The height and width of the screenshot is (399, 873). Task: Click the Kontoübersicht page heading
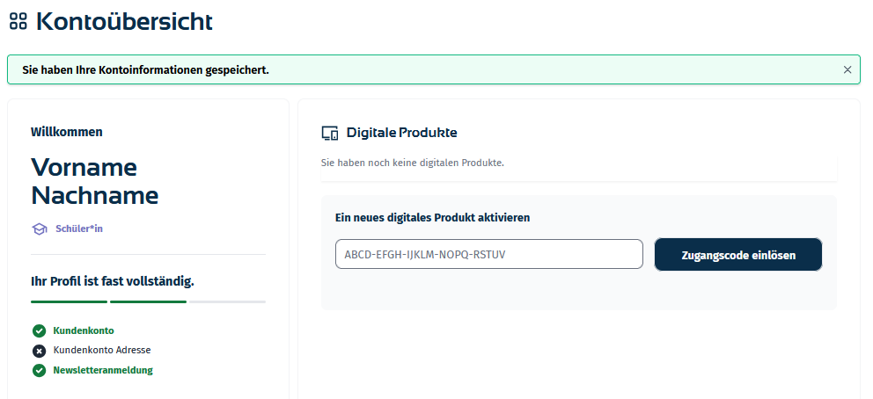(124, 21)
